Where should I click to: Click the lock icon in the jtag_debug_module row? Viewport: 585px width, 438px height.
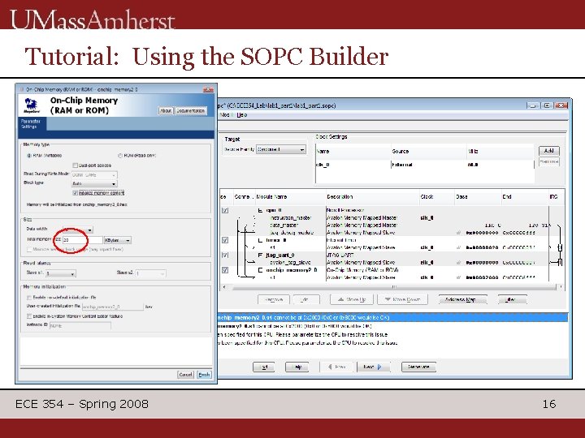coord(459,233)
